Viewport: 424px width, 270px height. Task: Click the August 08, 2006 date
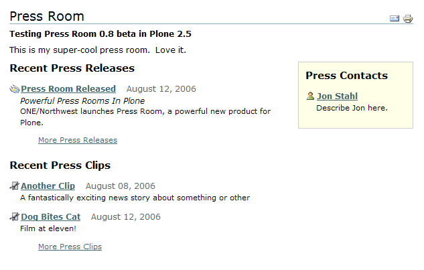click(x=121, y=186)
